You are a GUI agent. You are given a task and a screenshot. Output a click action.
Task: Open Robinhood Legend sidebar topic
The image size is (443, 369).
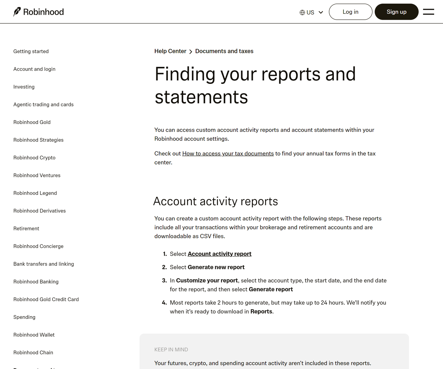click(35, 193)
